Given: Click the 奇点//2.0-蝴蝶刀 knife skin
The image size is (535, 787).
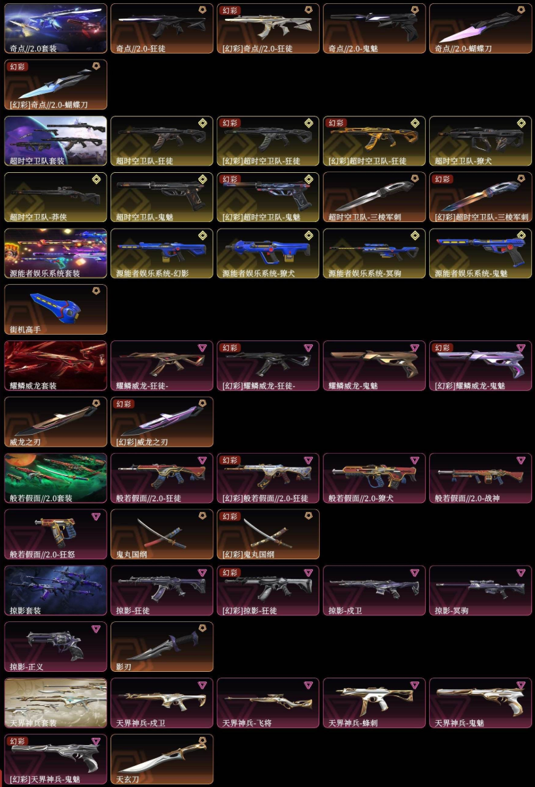Looking at the screenshot, I should point(480,28).
